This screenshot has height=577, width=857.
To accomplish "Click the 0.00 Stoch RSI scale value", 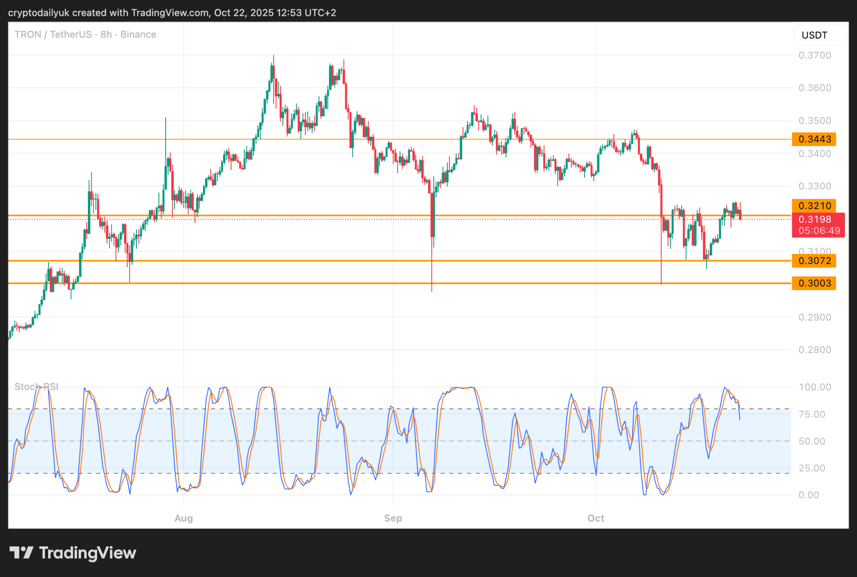I will (809, 495).
